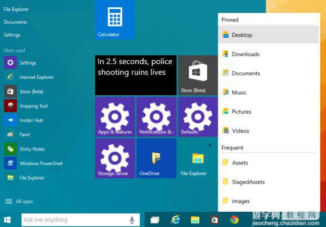Launch Windows PowerShell
Viewport: 326px width, 227px height.
click(x=33, y=163)
